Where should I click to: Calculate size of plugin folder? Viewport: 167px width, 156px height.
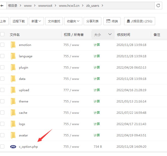pyautogui.click(x=97, y=68)
